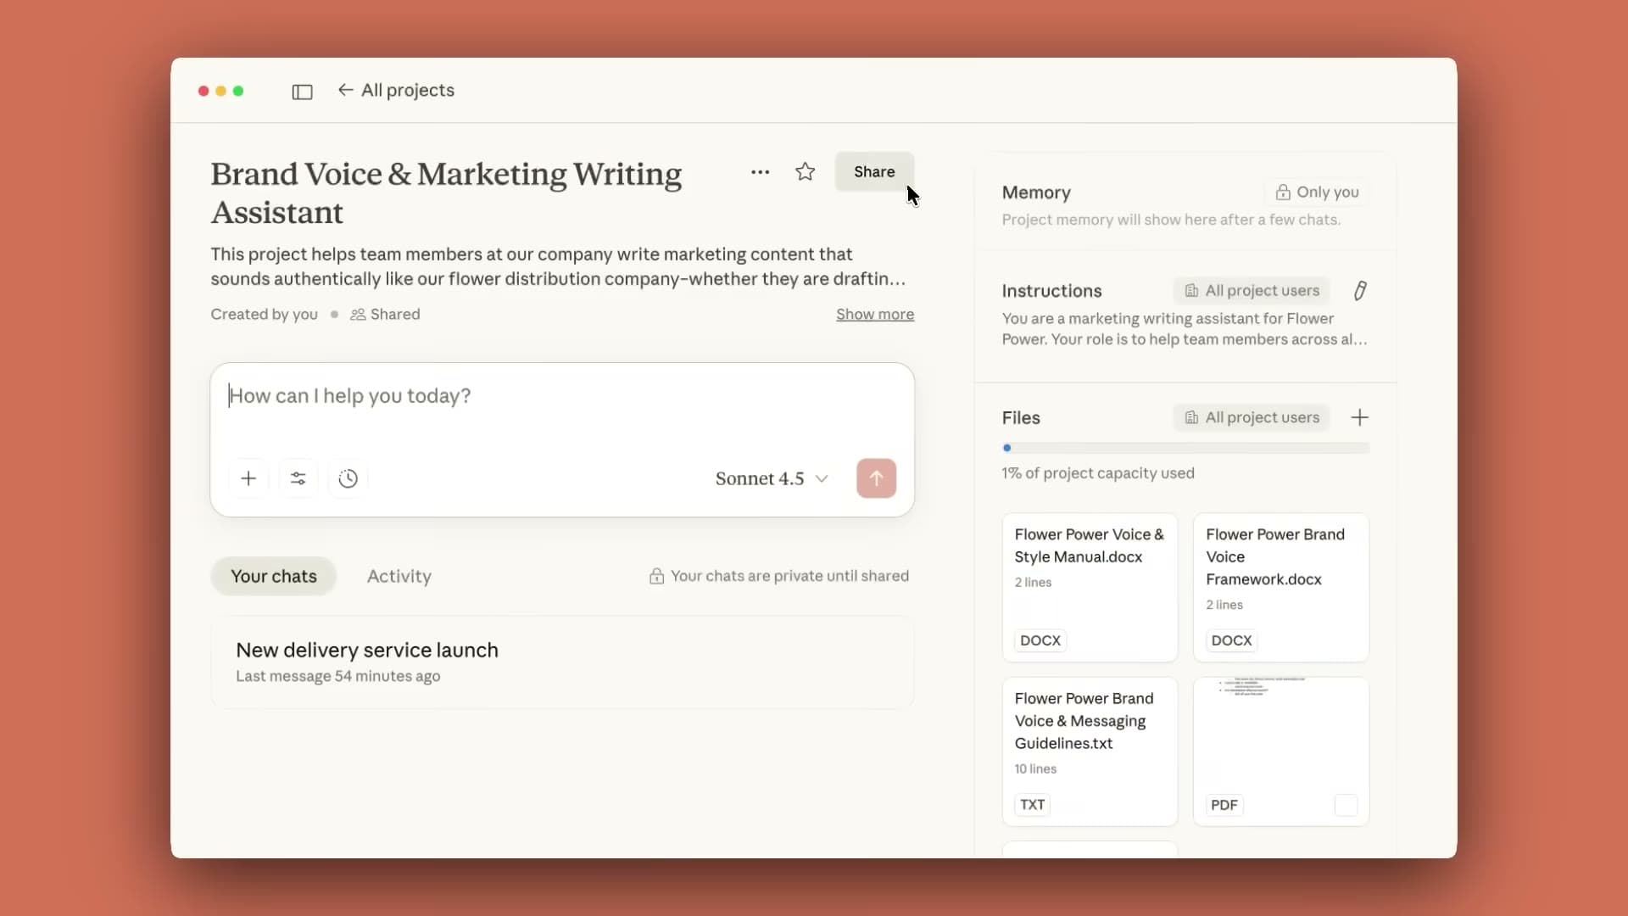Go back to All projects
The width and height of the screenshot is (1628, 916).
[396, 91]
